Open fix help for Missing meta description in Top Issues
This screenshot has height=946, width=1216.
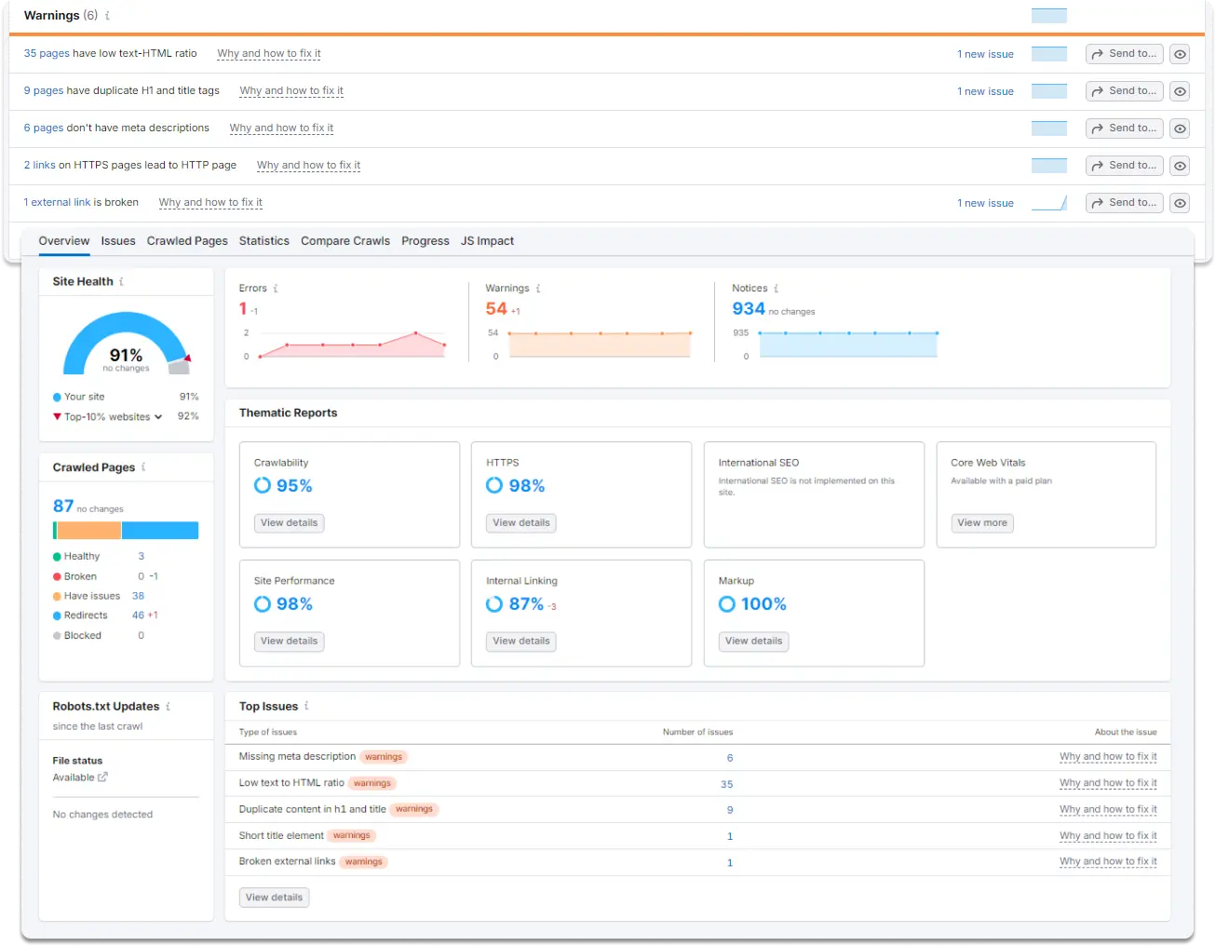pyautogui.click(x=1108, y=757)
